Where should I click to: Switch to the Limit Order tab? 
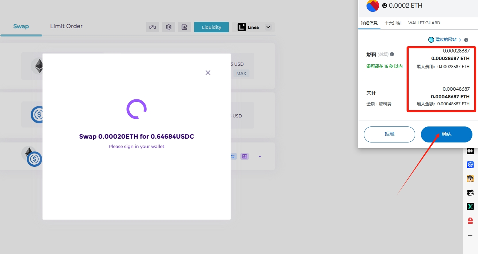click(66, 26)
